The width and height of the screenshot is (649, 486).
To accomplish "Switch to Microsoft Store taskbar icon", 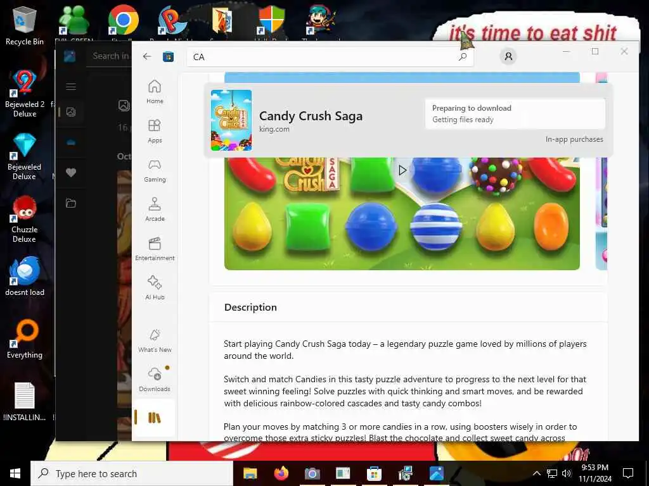I will click(374, 473).
